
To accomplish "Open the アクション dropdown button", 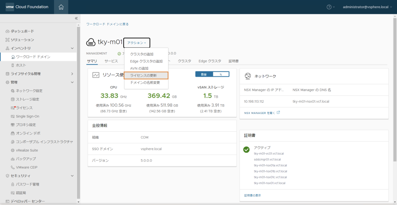I will [x=137, y=43].
